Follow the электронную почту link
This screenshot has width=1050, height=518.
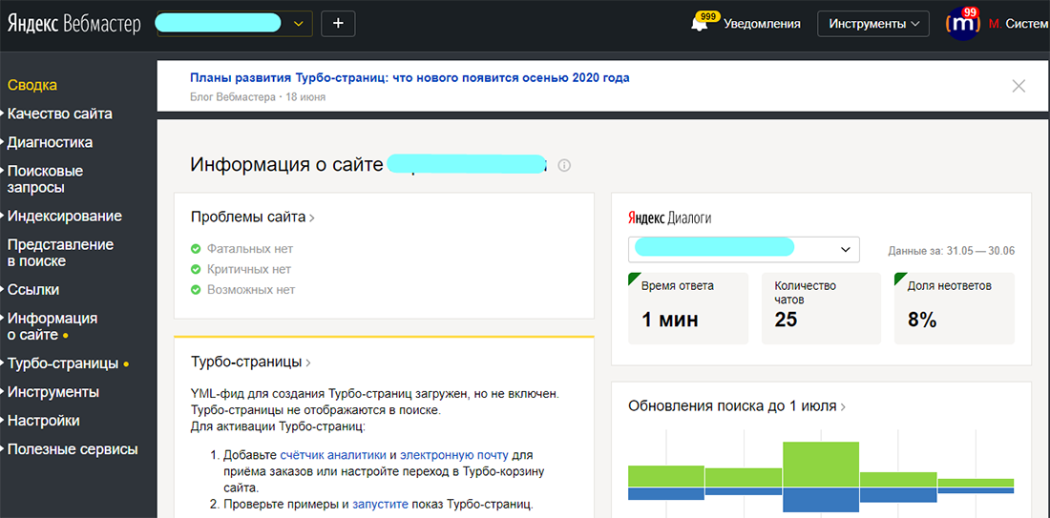pyautogui.click(x=454, y=455)
